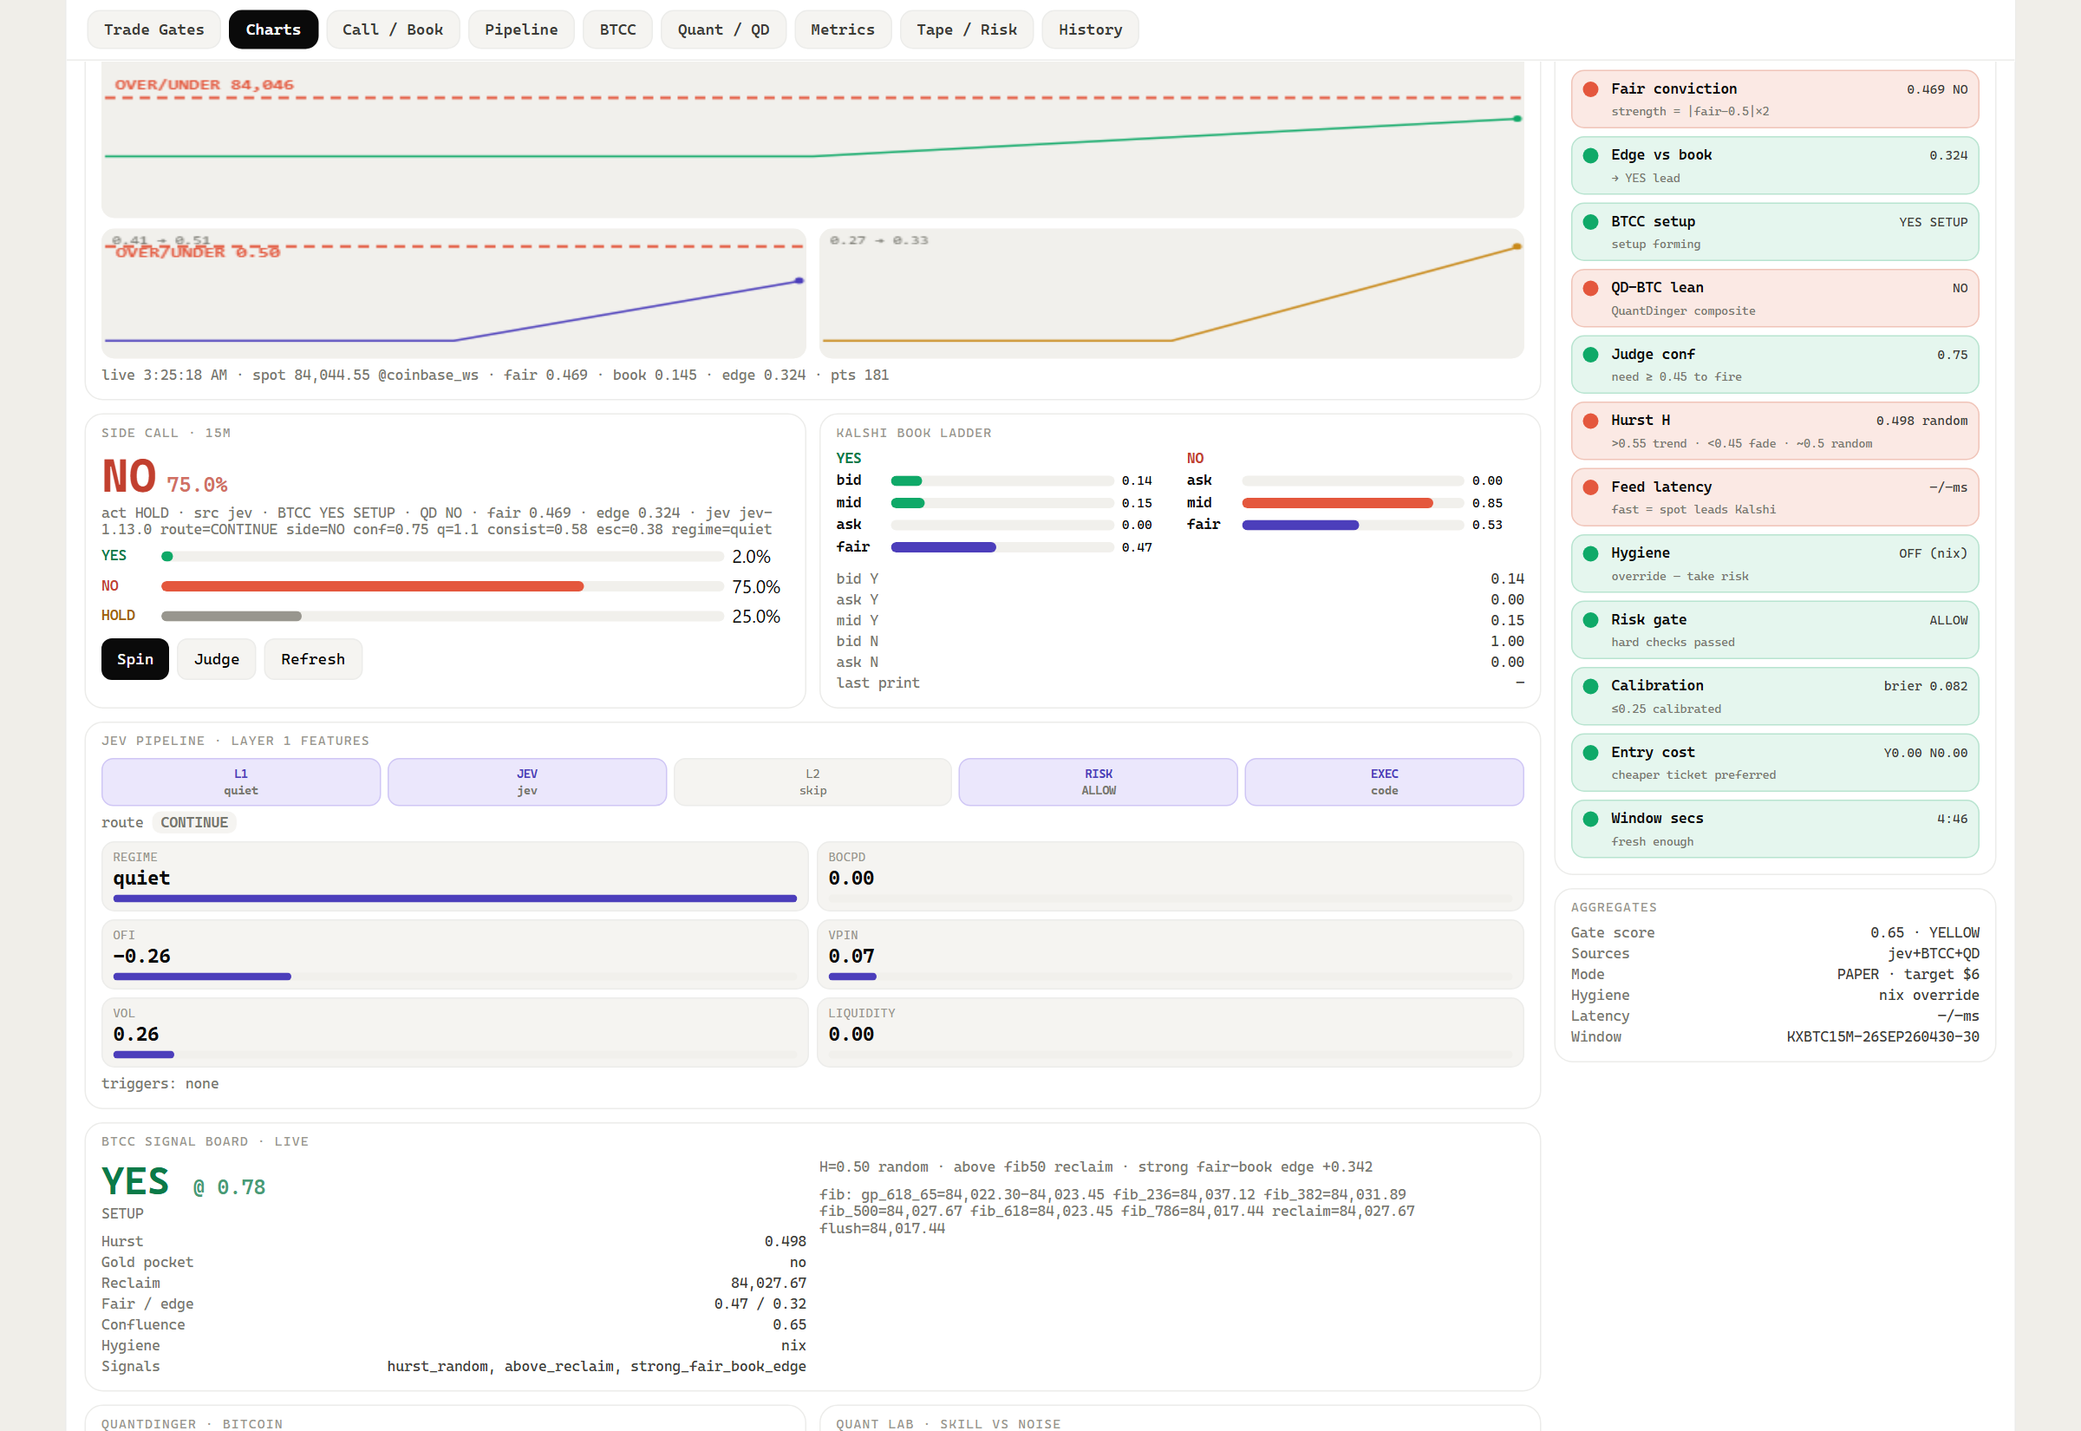Switch to Call / Book tab
Image resolution: width=2081 pixels, height=1431 pixels.
point(393,29)
